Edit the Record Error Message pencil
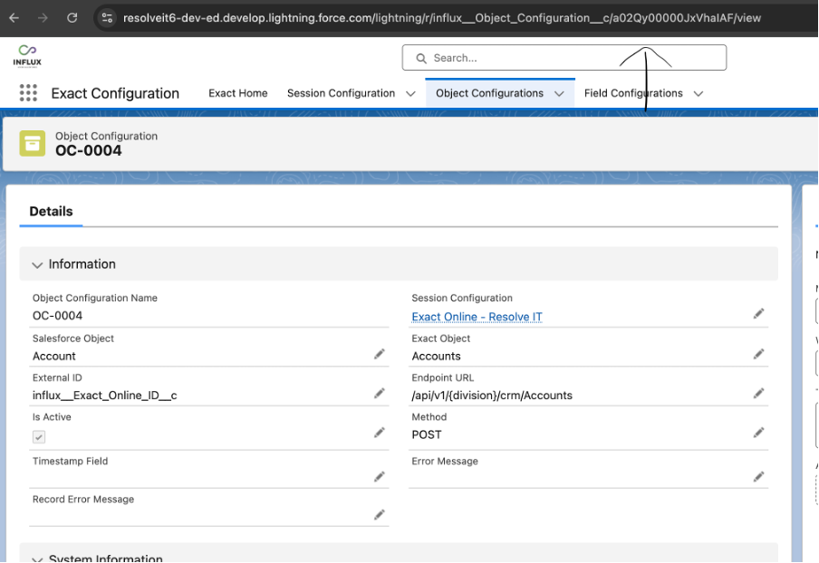The width and height of the screenshot is (819, 563). [x=380, y=515]
